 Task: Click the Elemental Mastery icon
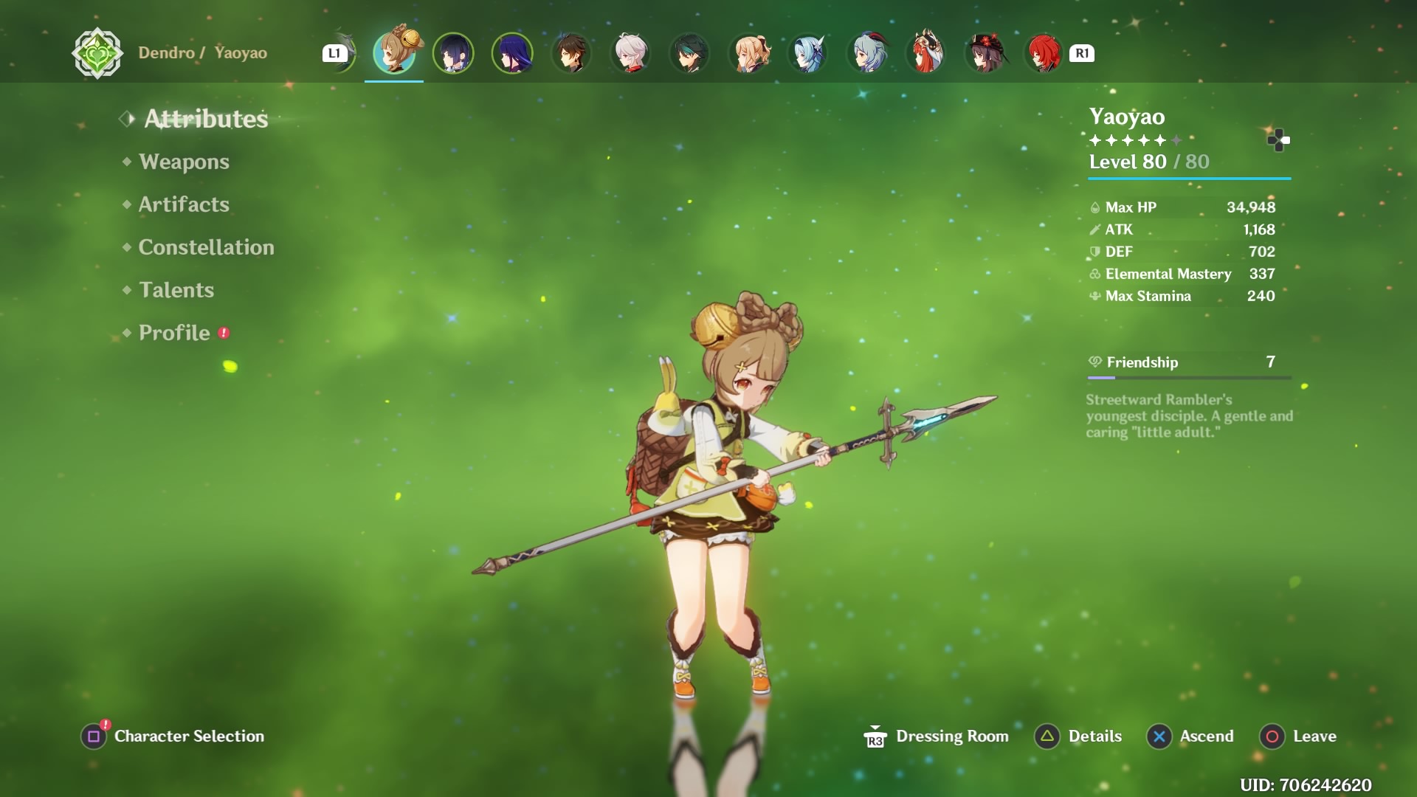click(x=1095, y=274)
